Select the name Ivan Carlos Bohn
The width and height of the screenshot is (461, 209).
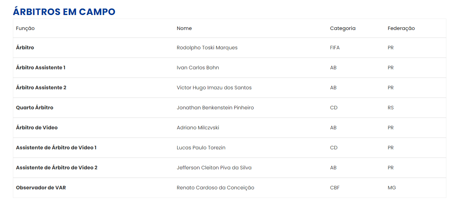[x=198, y=68]
